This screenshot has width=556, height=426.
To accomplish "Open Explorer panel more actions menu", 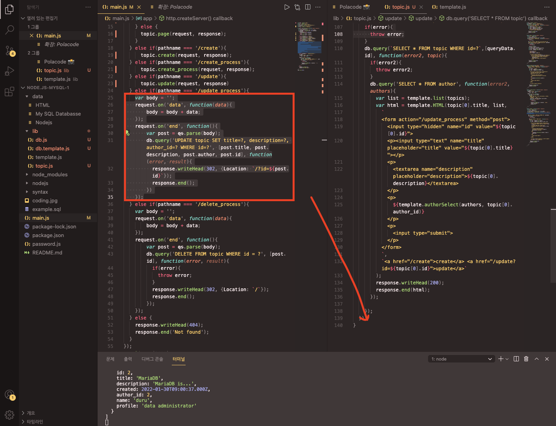I will [x=88, y=7].
